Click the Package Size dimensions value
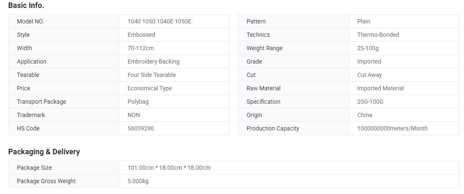 tap(169, 168)
